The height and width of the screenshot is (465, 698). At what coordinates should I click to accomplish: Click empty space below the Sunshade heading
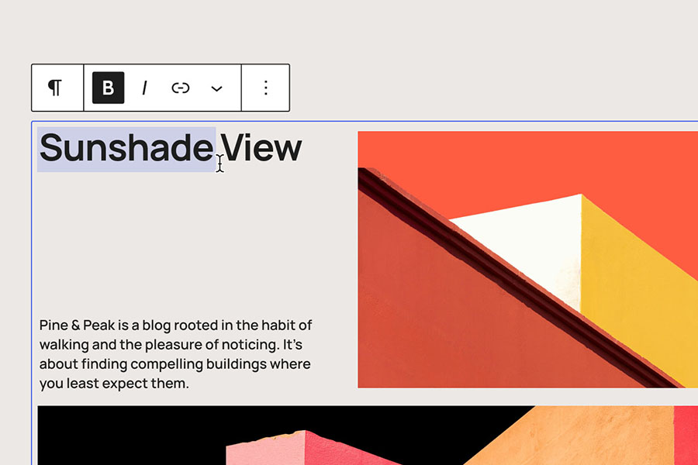187,240
